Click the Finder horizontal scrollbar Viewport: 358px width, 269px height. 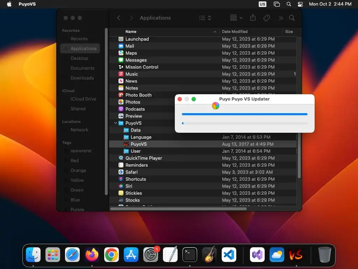(x=178, y=209)
